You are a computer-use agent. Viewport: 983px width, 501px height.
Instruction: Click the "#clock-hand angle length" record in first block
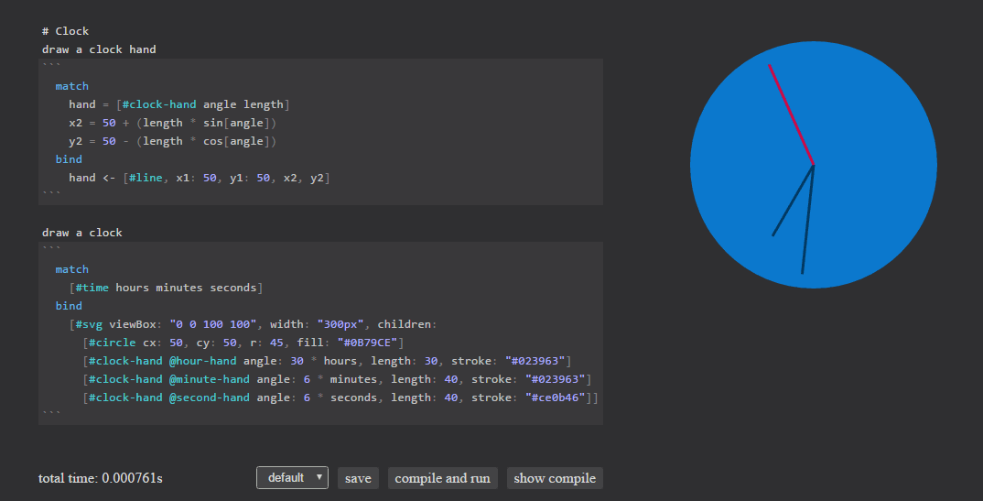(202, 104)
